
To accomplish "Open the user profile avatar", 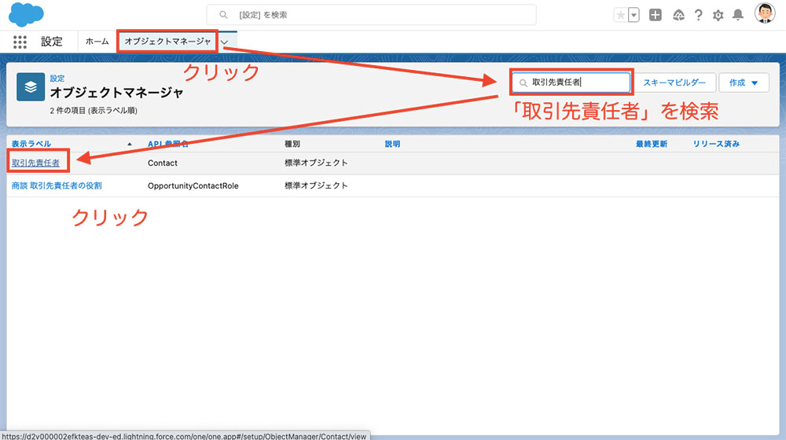I will pos(765,13).
